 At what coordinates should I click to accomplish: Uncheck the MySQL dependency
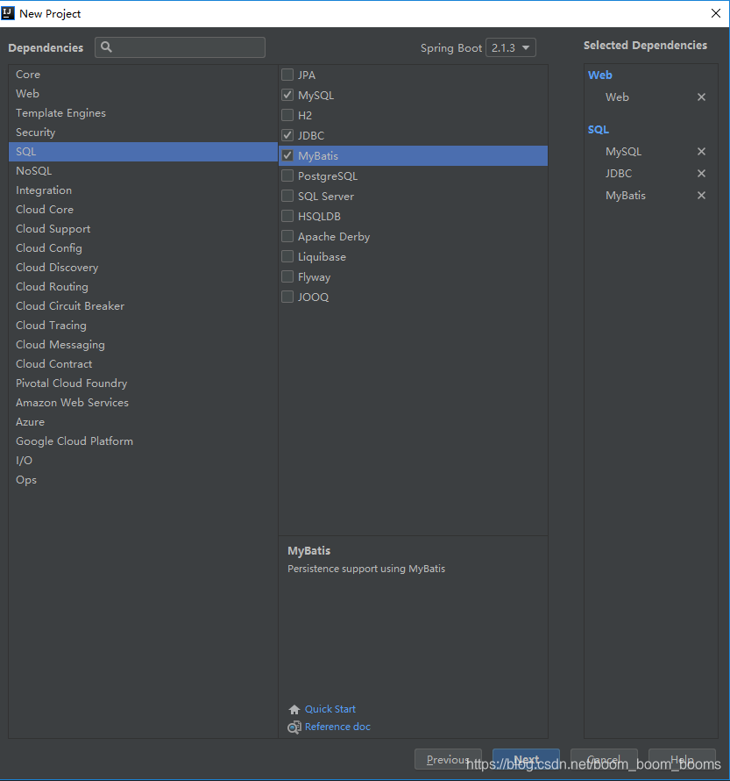[x=287, y=95]
